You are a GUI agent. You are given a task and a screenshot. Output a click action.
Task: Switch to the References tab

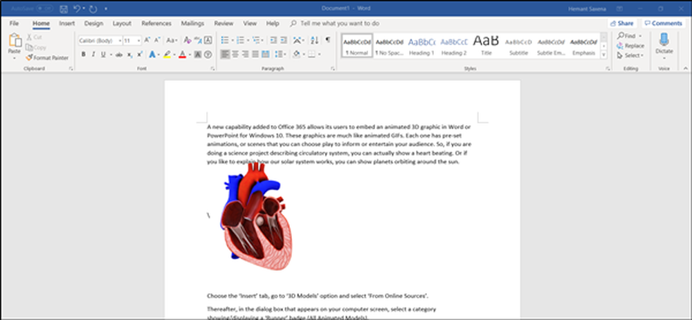tap(156, 23)
